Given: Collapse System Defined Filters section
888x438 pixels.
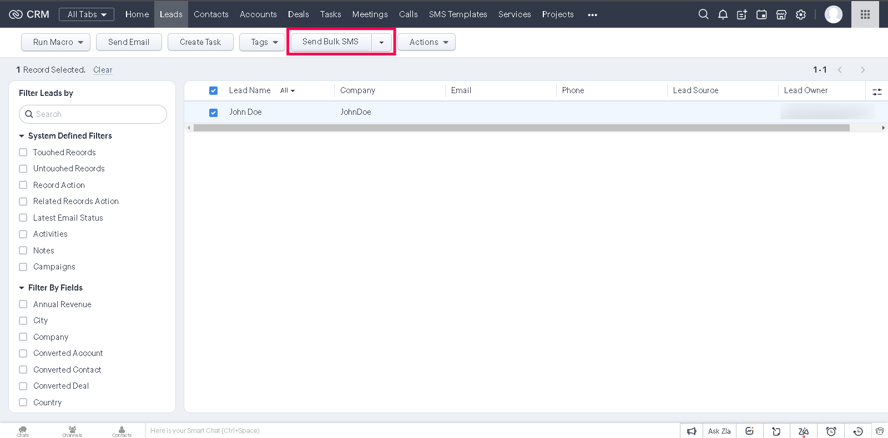Looking at the screenshot, I should pos(22,136).
